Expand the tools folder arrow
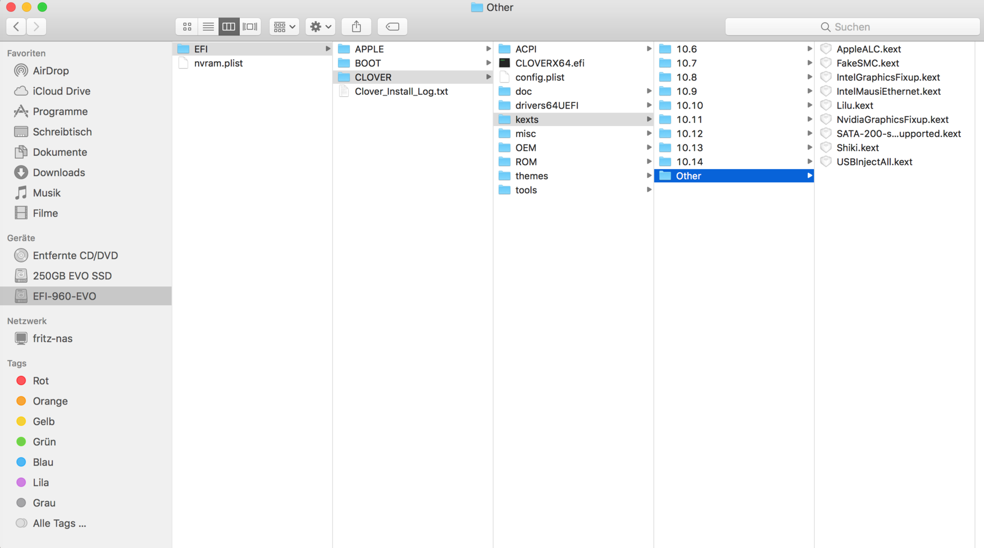 coord(649,190)
